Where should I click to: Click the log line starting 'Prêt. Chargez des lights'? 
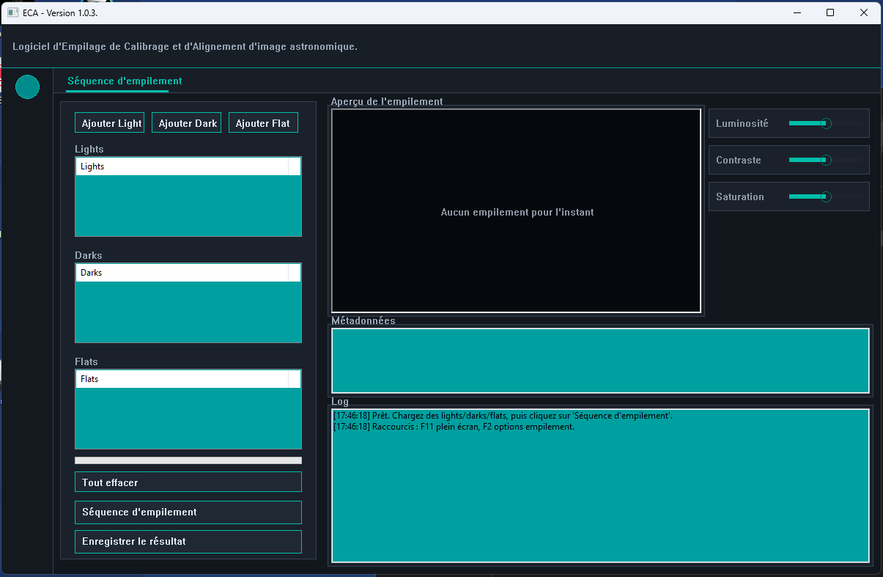point(503,416)
